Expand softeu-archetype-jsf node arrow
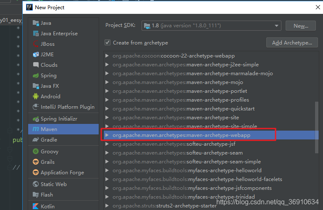Image resolution: width=323 pixels, height=210 pixels. [107, 144]
